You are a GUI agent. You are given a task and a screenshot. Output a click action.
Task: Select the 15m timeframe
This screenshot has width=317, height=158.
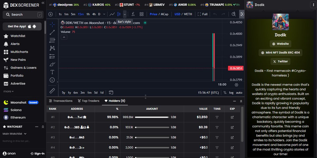click(81, 14)
